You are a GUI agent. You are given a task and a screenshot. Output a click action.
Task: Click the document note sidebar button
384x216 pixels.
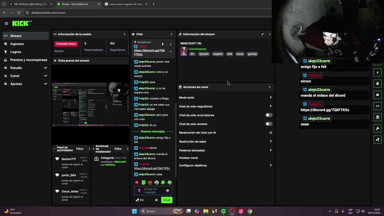tap(377, 83)
